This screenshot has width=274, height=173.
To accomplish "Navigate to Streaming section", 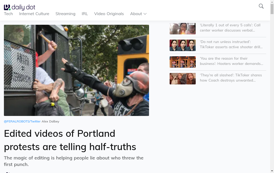I will [x=65, y=14].
